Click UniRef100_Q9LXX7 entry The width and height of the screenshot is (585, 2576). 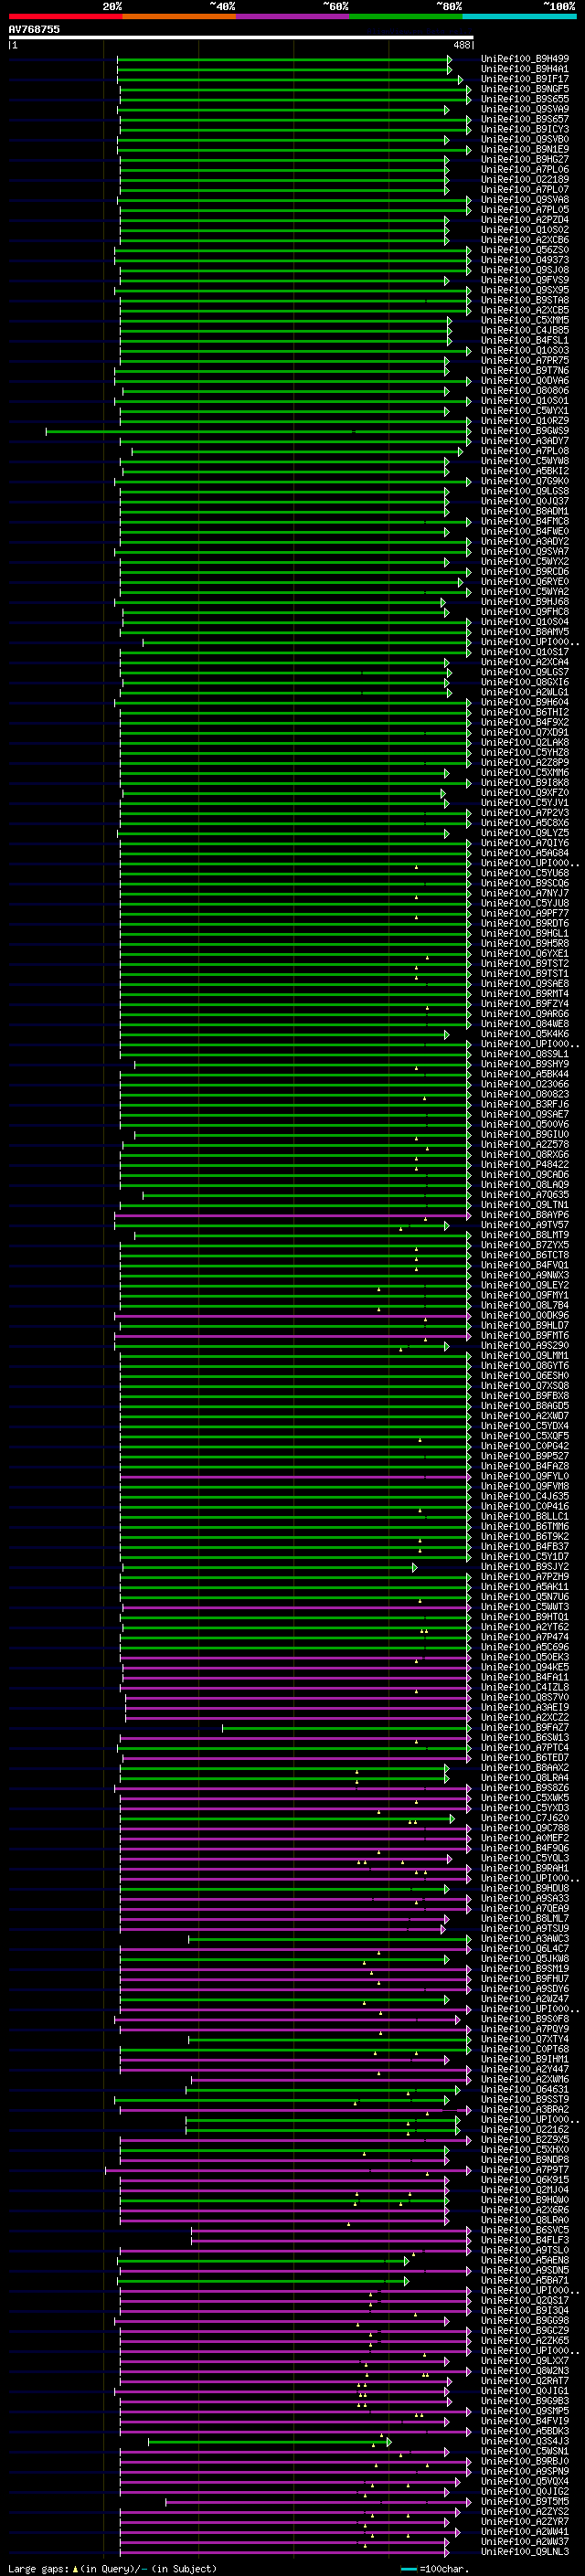coord(525,2360)
